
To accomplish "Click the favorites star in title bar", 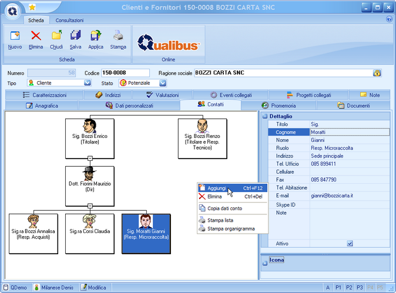I will (32, 7).
